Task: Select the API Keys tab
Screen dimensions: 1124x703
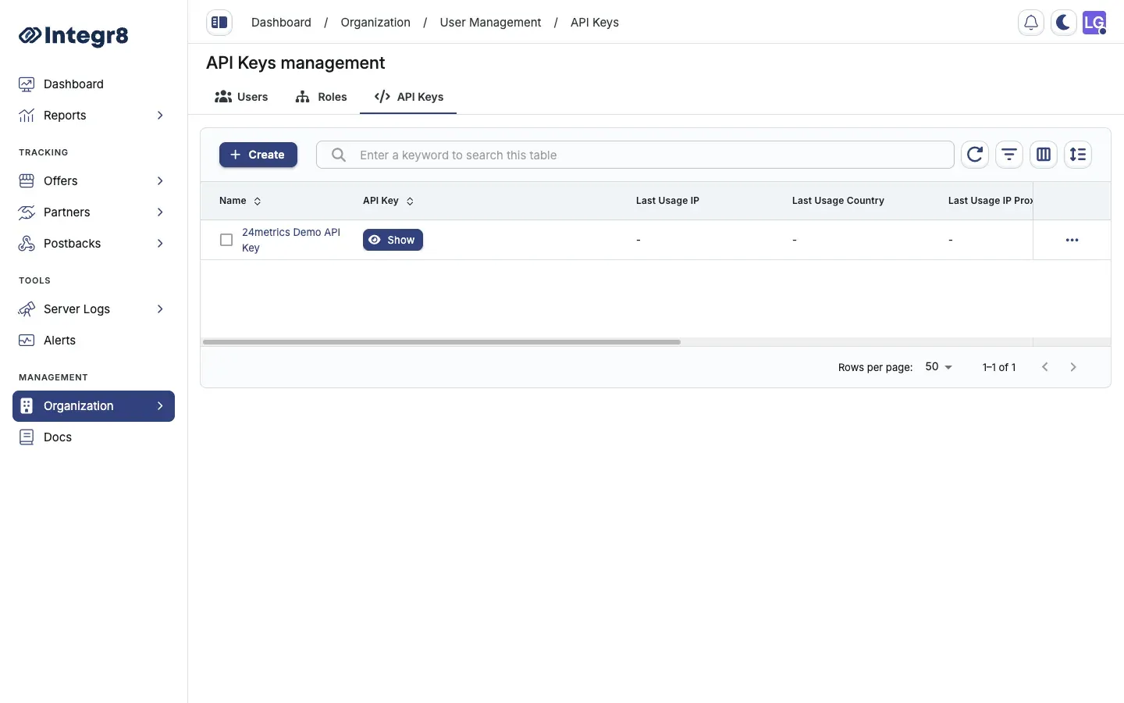Action: coord(408,97)
